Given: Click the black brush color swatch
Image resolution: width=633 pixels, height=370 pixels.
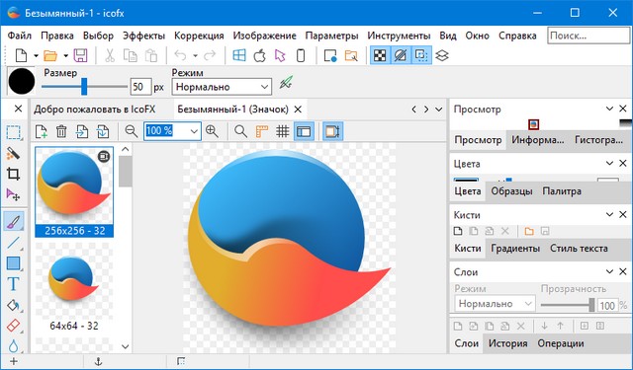Looking at the screenshot, I should pyautogui.click(x=22, y=81).
